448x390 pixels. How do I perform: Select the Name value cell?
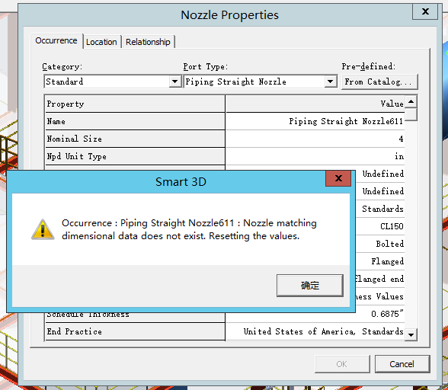[x=315, y=121]
